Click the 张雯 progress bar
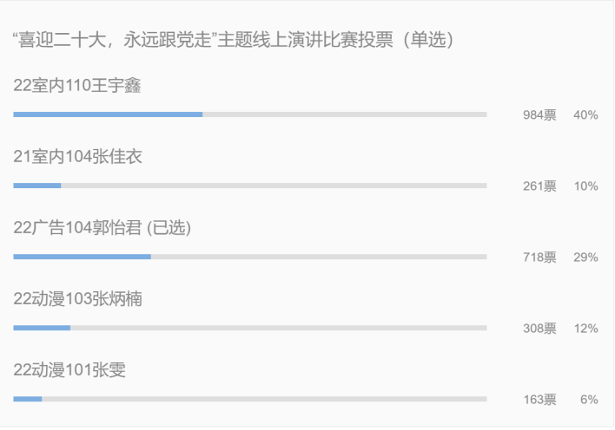Viewport: 615px width, 430px height. 250,399
